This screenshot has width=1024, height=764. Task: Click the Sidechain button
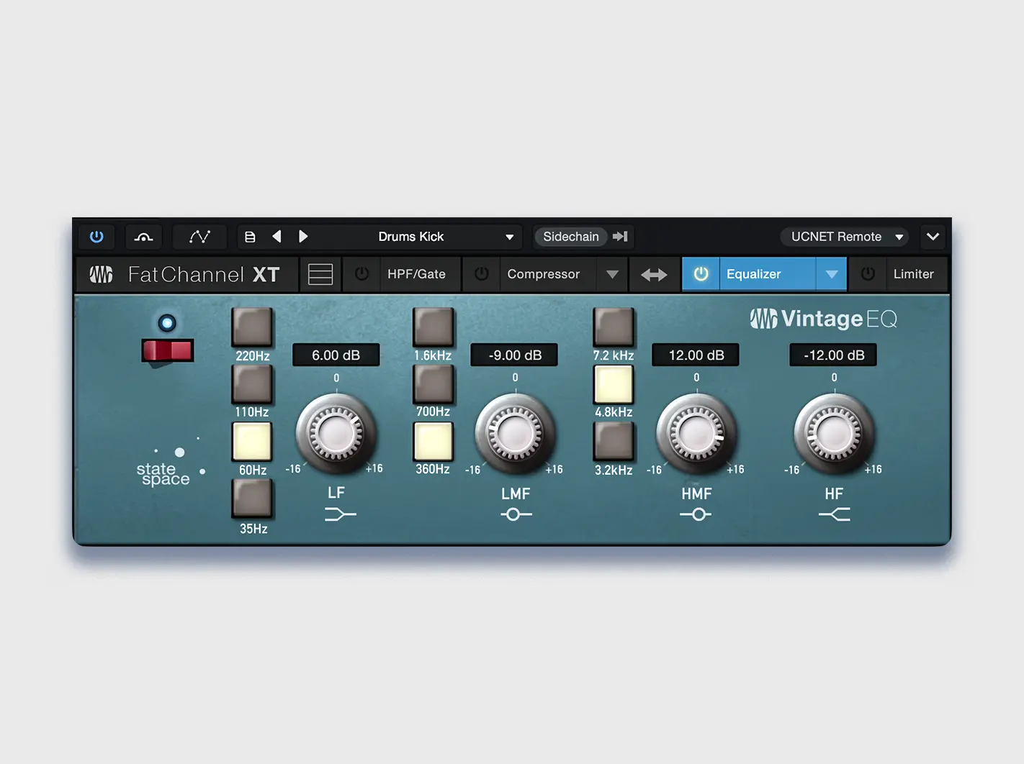570,237
